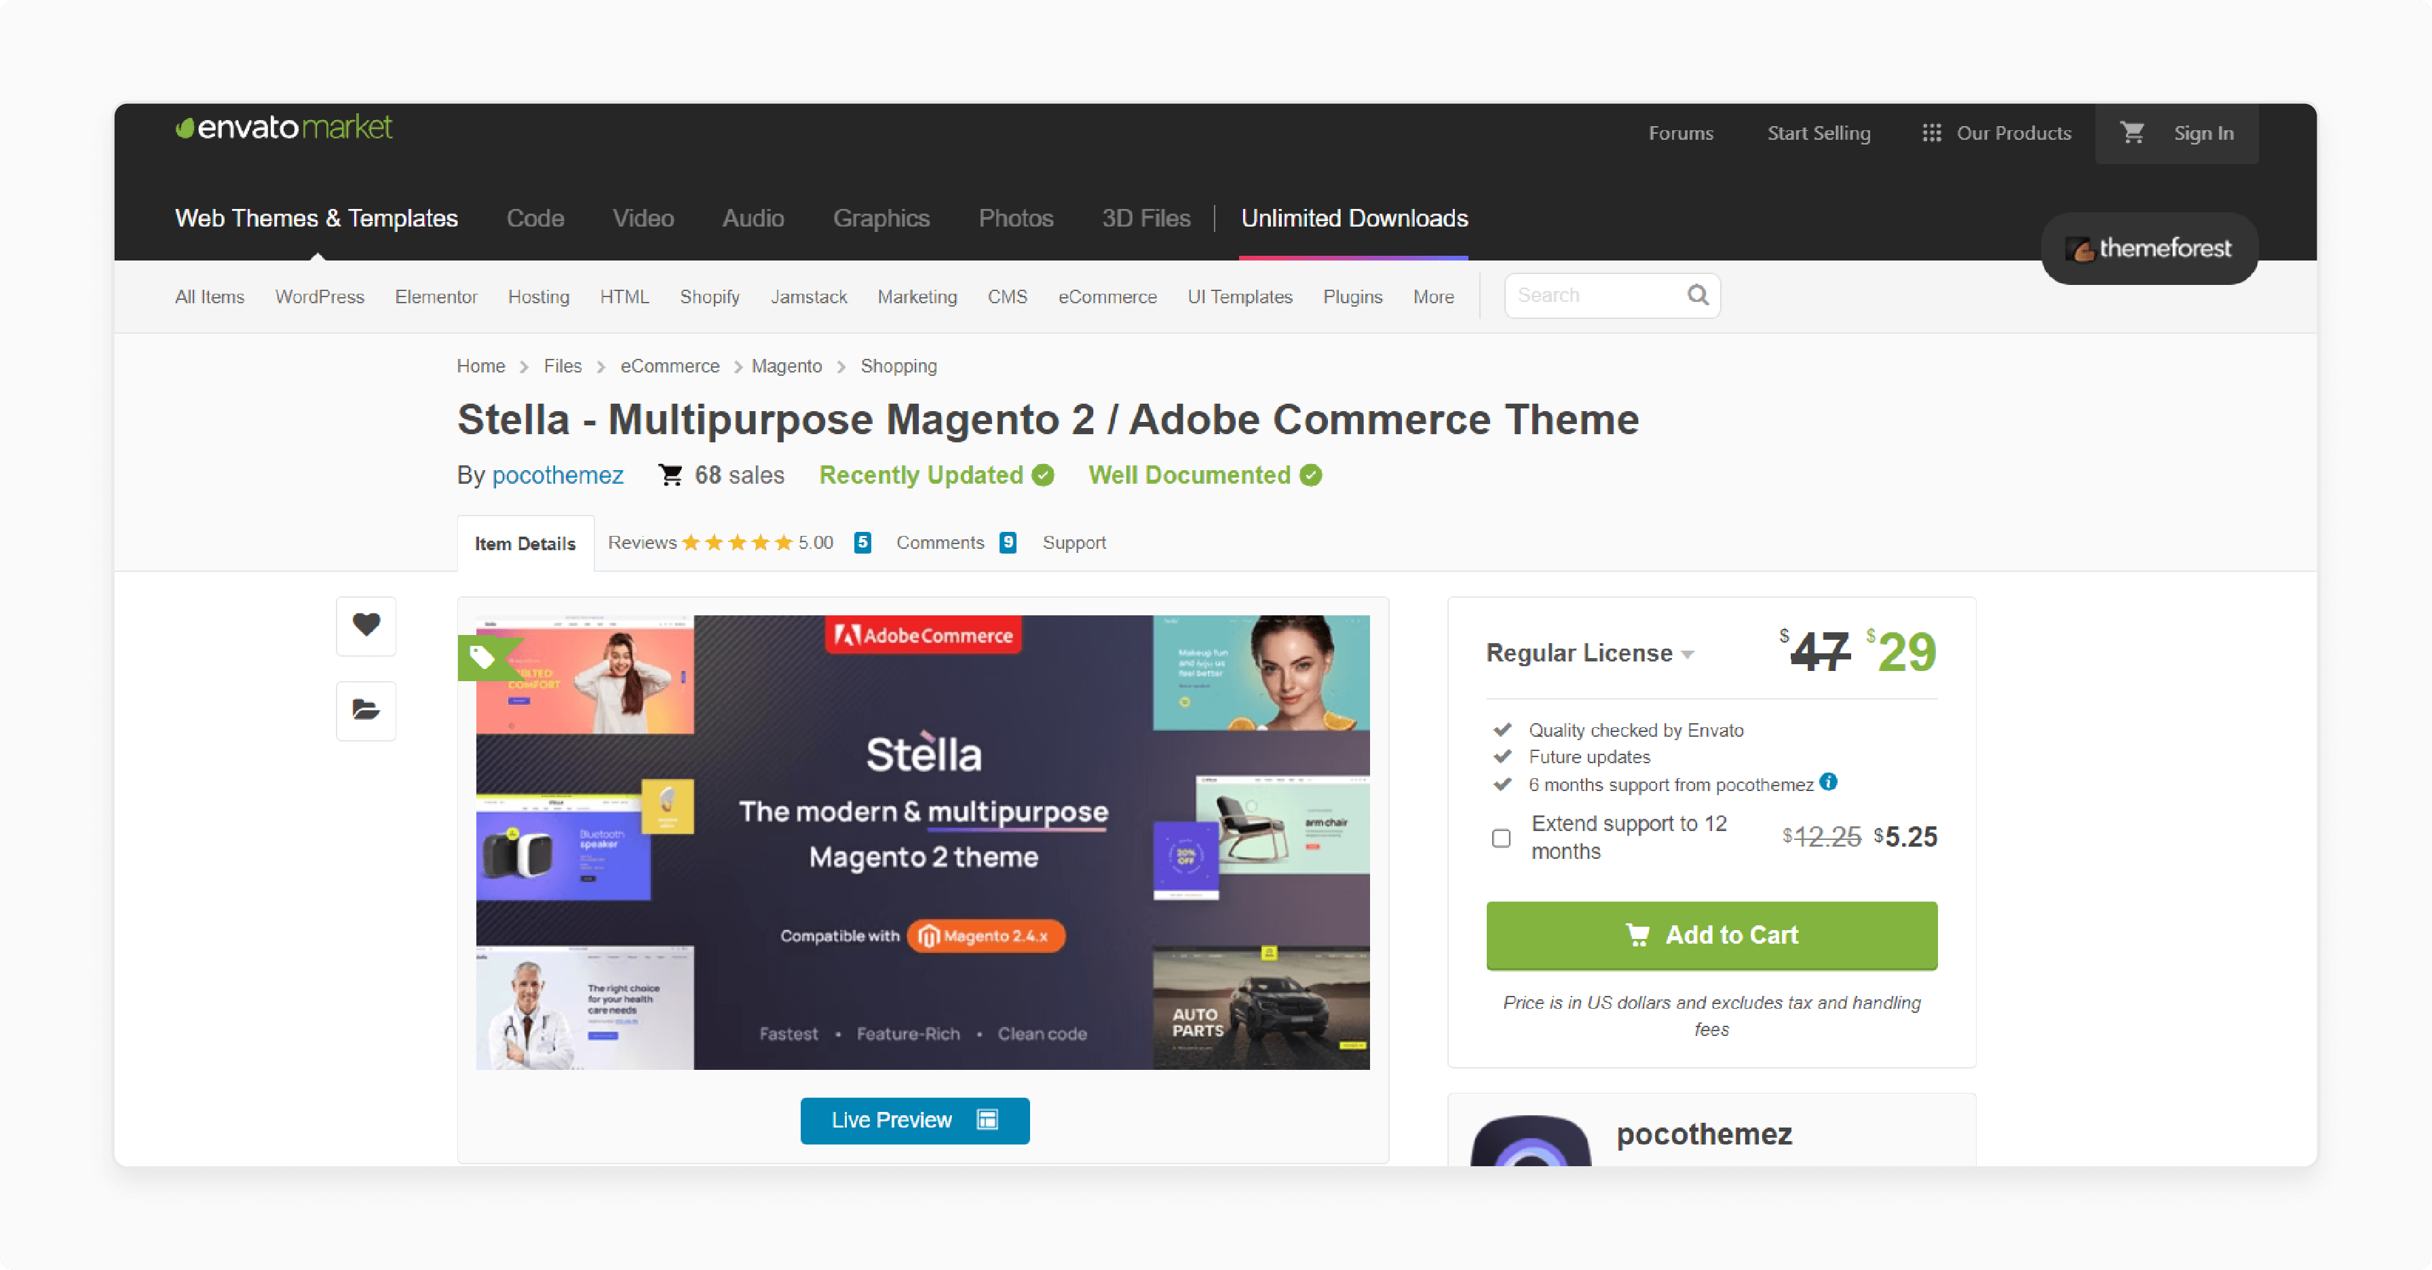Click the Live Preview button
This screenshot has height=1270, width=2432.
(x=915, y=1120)
